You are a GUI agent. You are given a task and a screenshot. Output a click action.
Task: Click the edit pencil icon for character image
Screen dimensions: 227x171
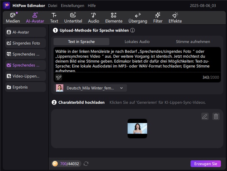point(205,116)
